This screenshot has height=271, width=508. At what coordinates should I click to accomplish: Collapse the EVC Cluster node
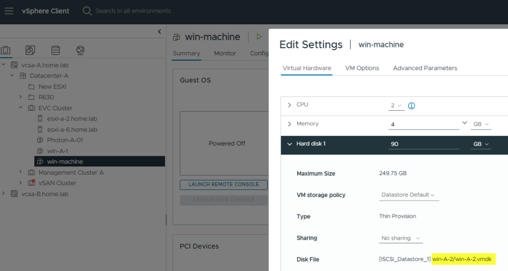21,108
